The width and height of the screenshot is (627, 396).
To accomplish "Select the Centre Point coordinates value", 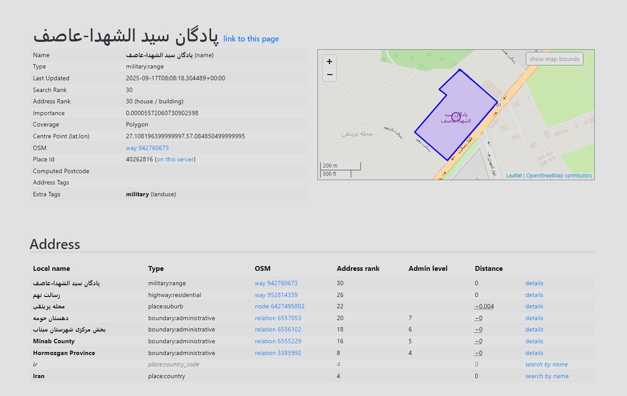I will click(185, 136).
